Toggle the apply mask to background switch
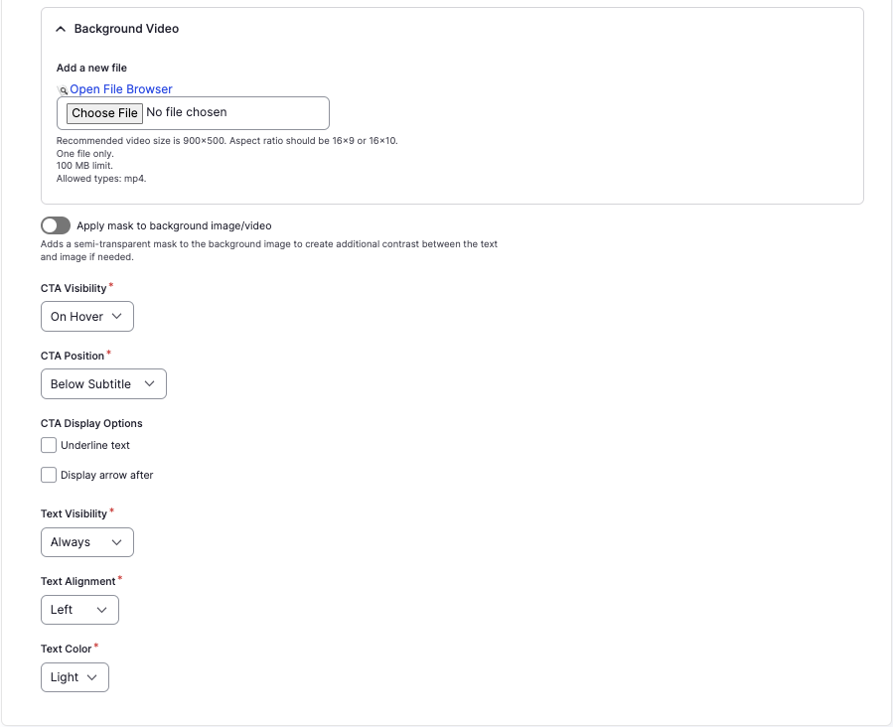893x727 pixels. [56, 225]
